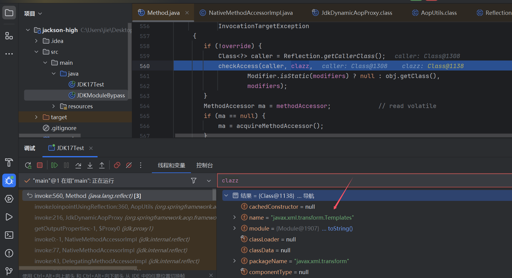Close the Method.java tab
512x278 pixels.
click(x=187, y=13)
